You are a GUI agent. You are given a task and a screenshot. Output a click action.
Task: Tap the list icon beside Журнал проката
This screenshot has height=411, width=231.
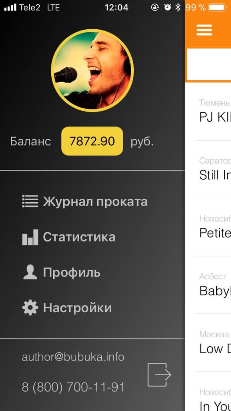30,201
